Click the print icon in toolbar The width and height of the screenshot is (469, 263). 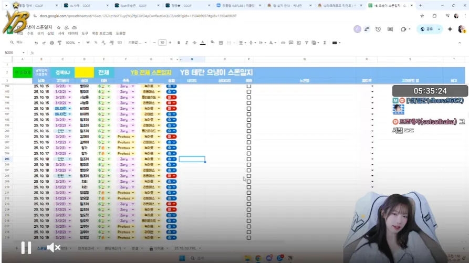click(53, 43)
